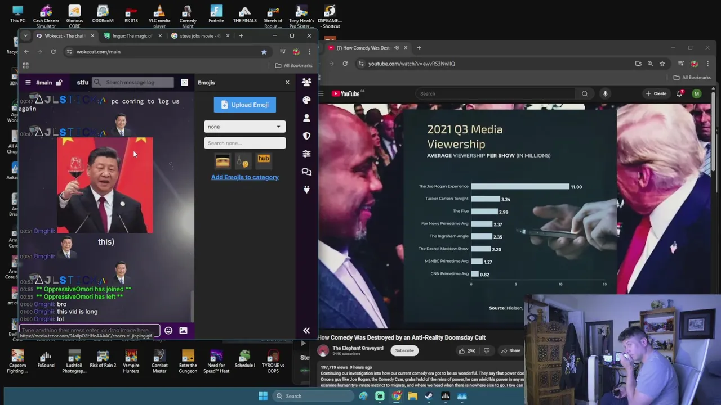Share the YouTube video
The image size is (721, 405).
point(511,351)
